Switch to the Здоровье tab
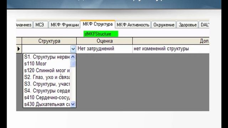This screenshot has height=128, width=228. pos(187,25)
